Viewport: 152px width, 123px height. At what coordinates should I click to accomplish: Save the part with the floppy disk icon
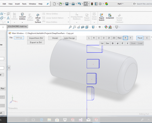[67, 4]
